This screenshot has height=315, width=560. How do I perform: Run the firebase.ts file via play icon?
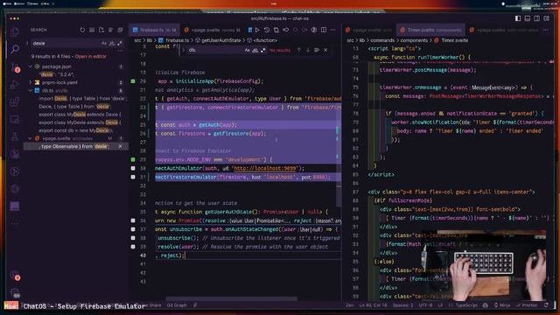pyautogui.click(x=257, y=30)
